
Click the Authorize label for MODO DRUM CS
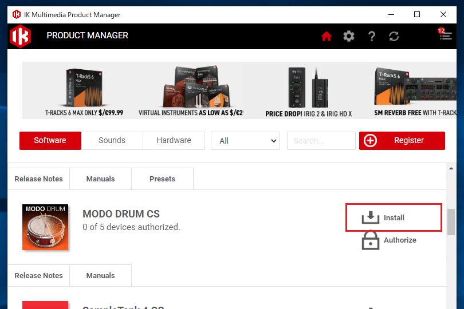click(400, 240)
